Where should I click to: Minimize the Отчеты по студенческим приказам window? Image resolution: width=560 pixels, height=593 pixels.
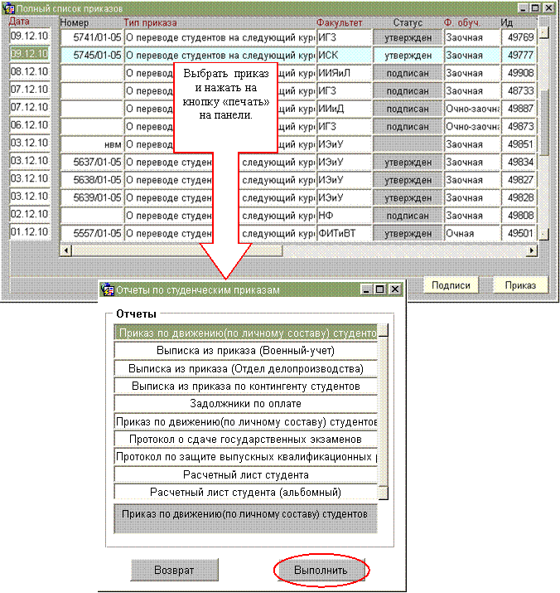coord(366,289)
